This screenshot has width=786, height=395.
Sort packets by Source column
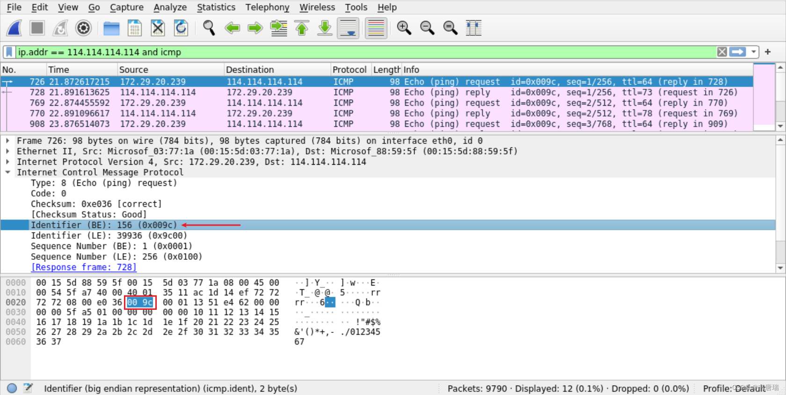pos(171,70)
